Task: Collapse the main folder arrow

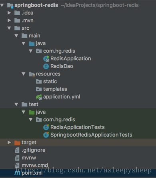Action: point(16,36)
